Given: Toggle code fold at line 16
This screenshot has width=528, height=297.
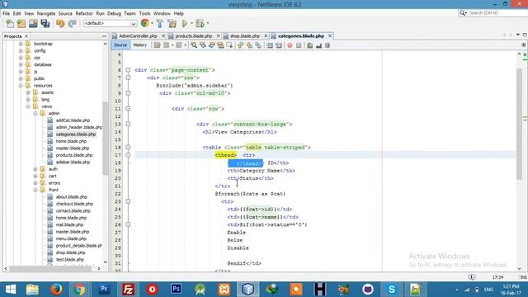Looking at the screenshot, I should point(128,147).
